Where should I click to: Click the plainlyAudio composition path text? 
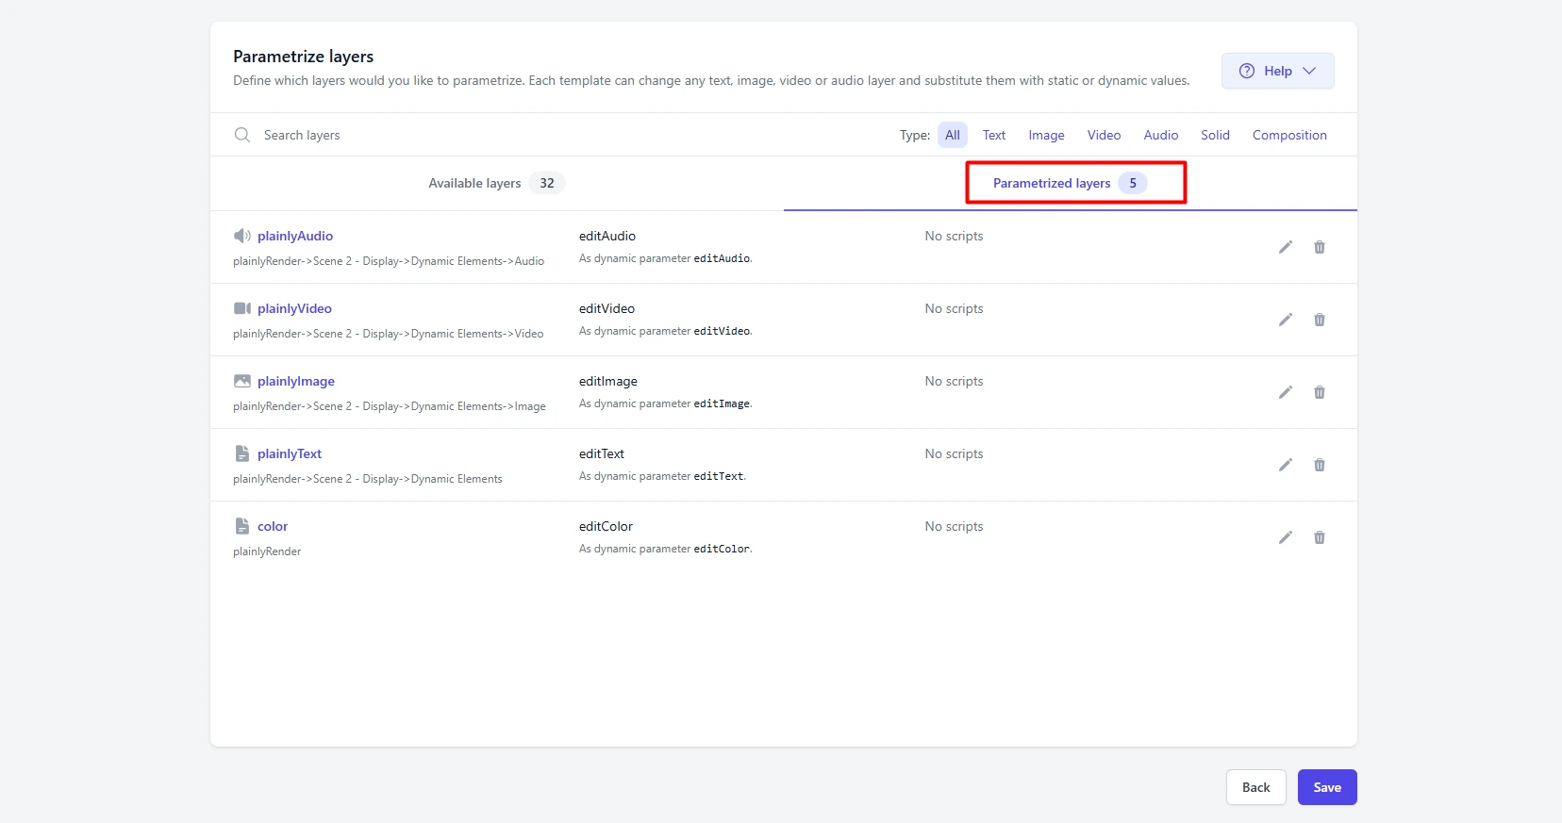coord(389,261)
